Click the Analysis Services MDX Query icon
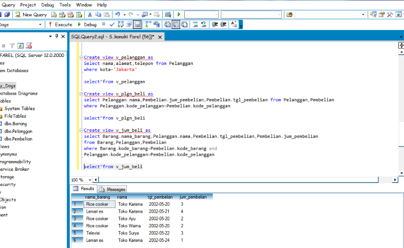 pyautogui.click(x=62, y=15)
